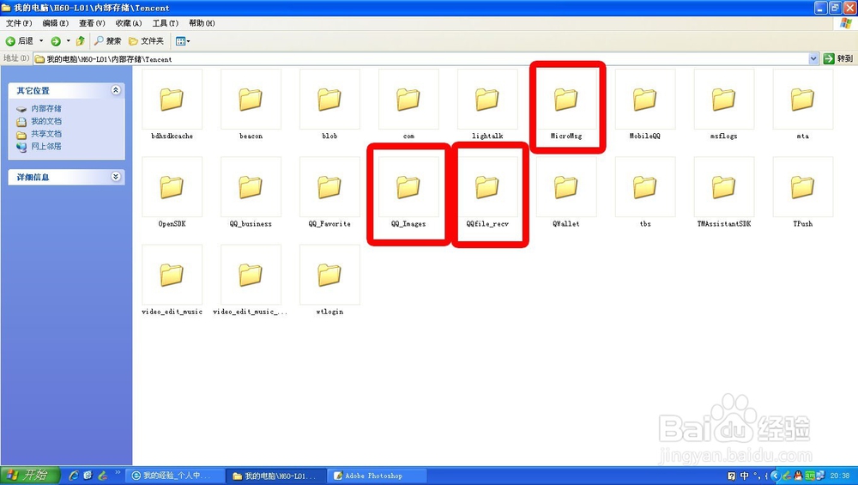Select the TMAssistantSDK folder icon
Image resolution: width=858 pixels, height=485 pixels.
tap(723, 187)
